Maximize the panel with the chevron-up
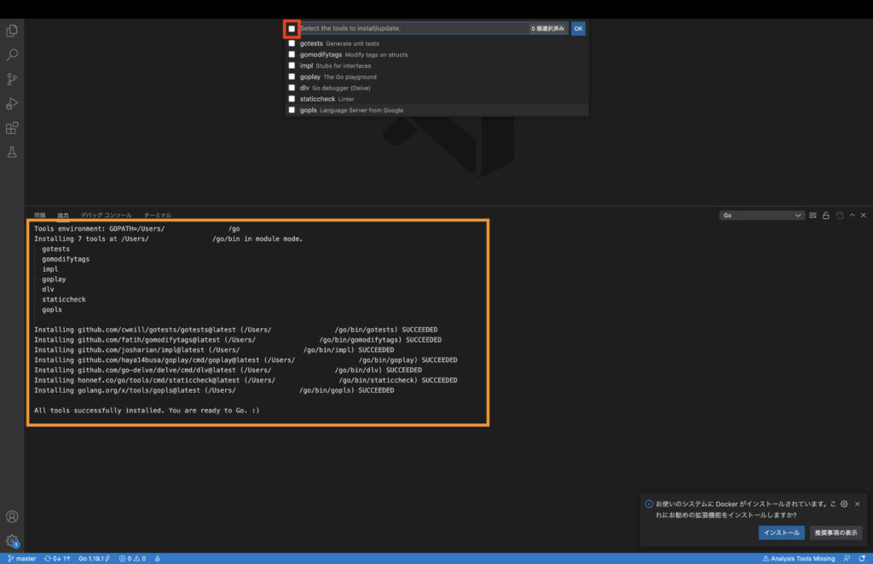Screen dimensions: 873x564 coord(852,216)
